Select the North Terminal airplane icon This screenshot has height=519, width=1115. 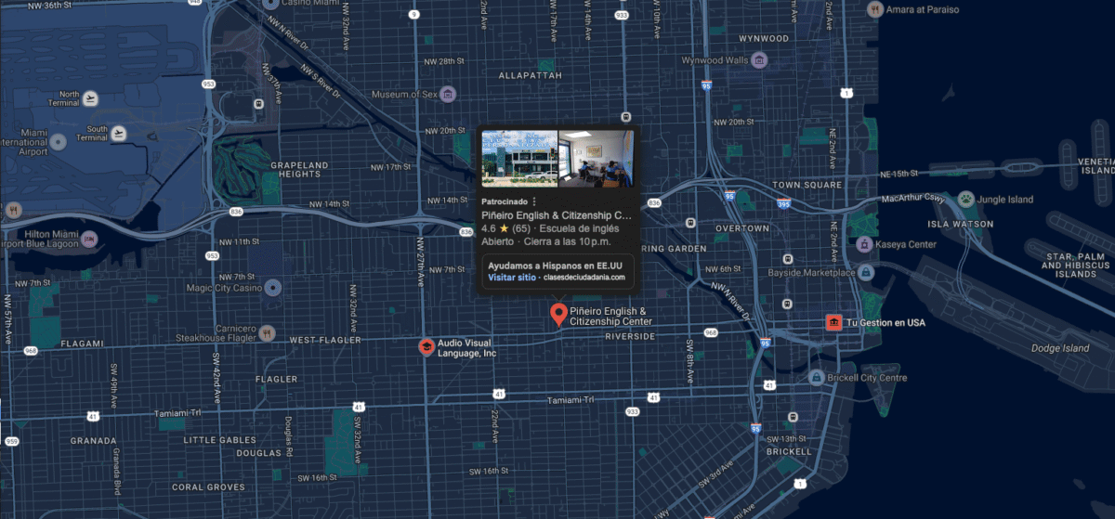pyautogui.click(x=90, y=97)
